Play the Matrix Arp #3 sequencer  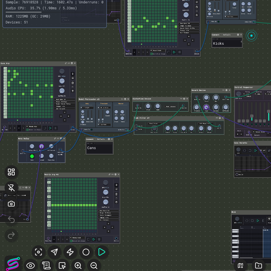[x=94, y=239]
